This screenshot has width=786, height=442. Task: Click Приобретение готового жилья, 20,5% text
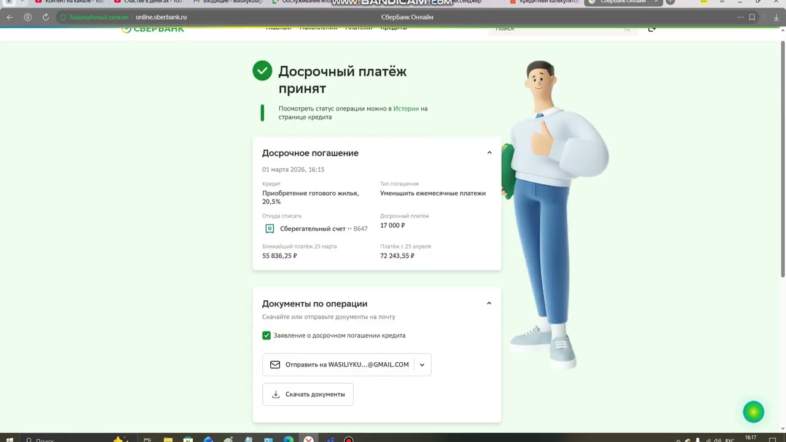click(x=311, y=197)
